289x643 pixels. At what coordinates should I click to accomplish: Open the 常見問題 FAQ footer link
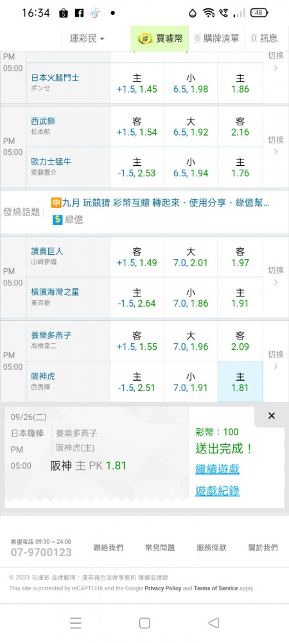pos(160,547)
